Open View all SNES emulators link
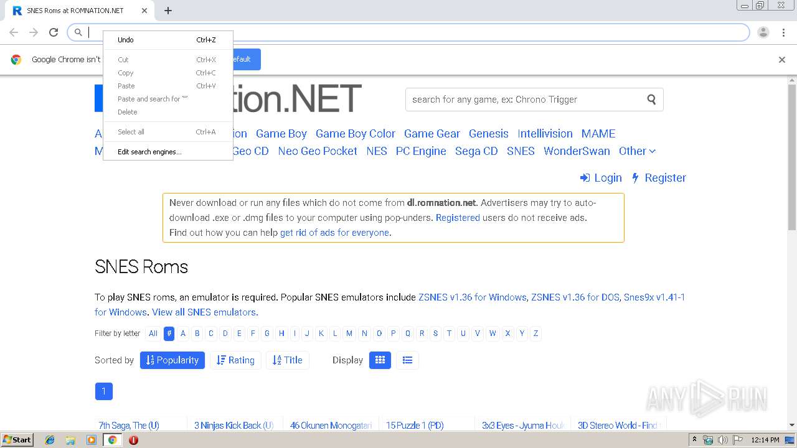The height and width of the screenshot is (448, 797). (x=205, y=312)
